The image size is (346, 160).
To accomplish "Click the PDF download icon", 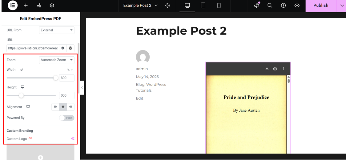I will click(x=267, y=69).
